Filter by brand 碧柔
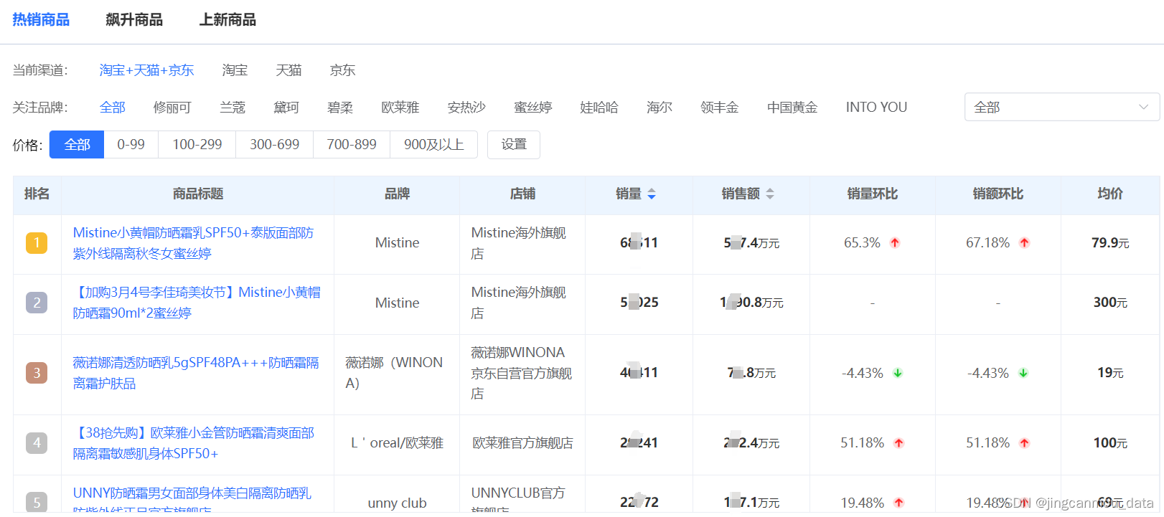Screen dimensions: 1164x517 (340, 108)
